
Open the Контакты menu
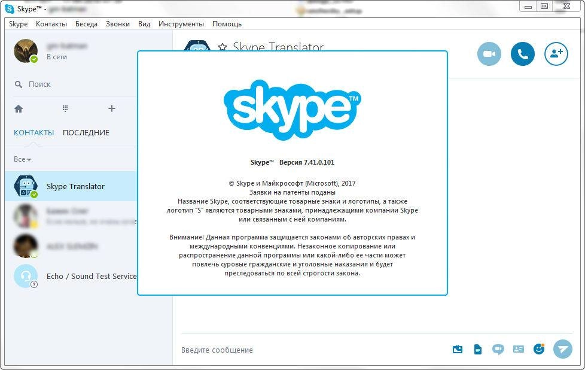(51, 24)
